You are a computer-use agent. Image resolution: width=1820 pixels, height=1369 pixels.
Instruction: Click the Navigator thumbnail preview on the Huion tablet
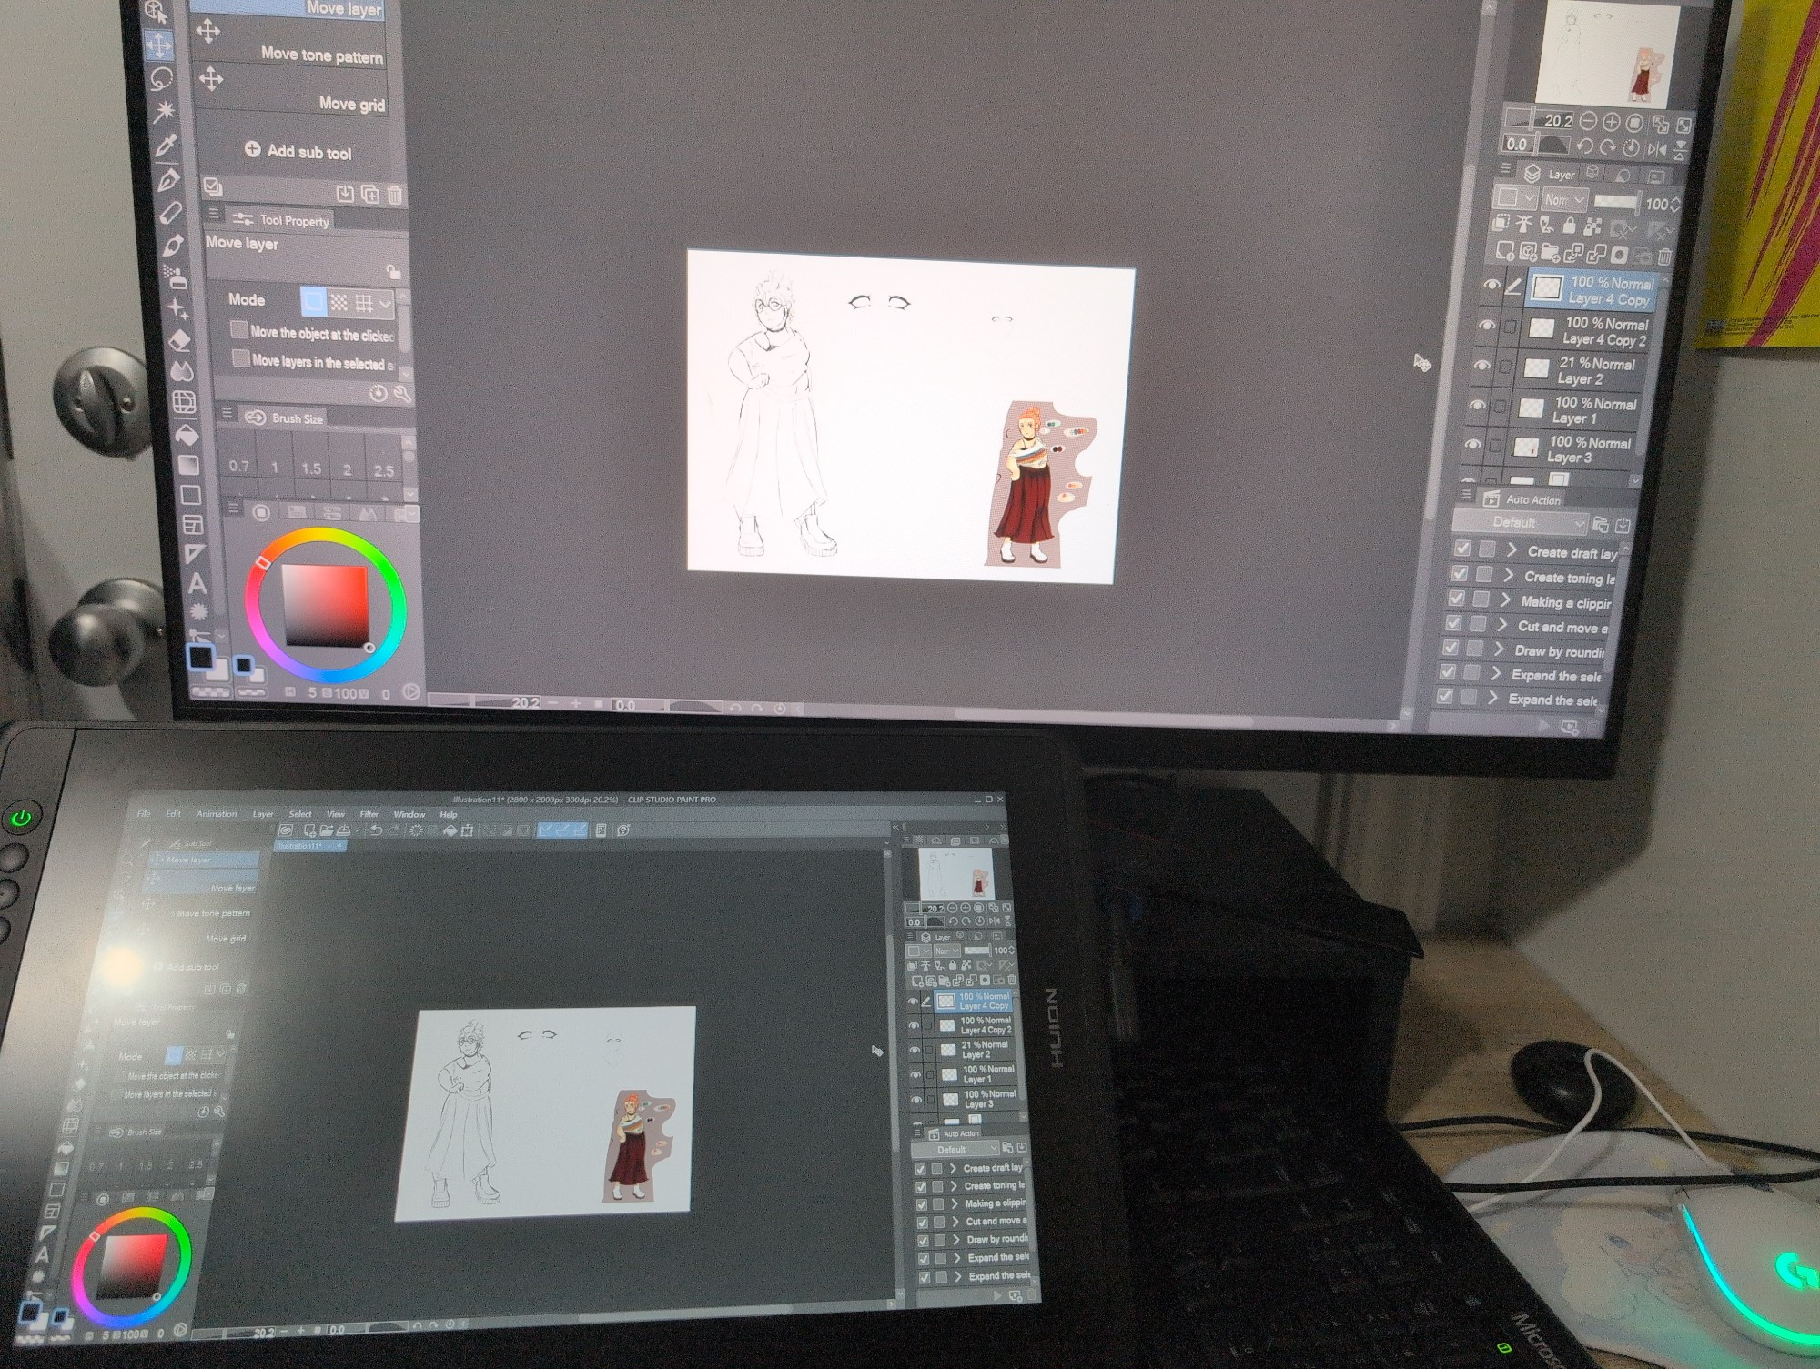click(955, 874)
